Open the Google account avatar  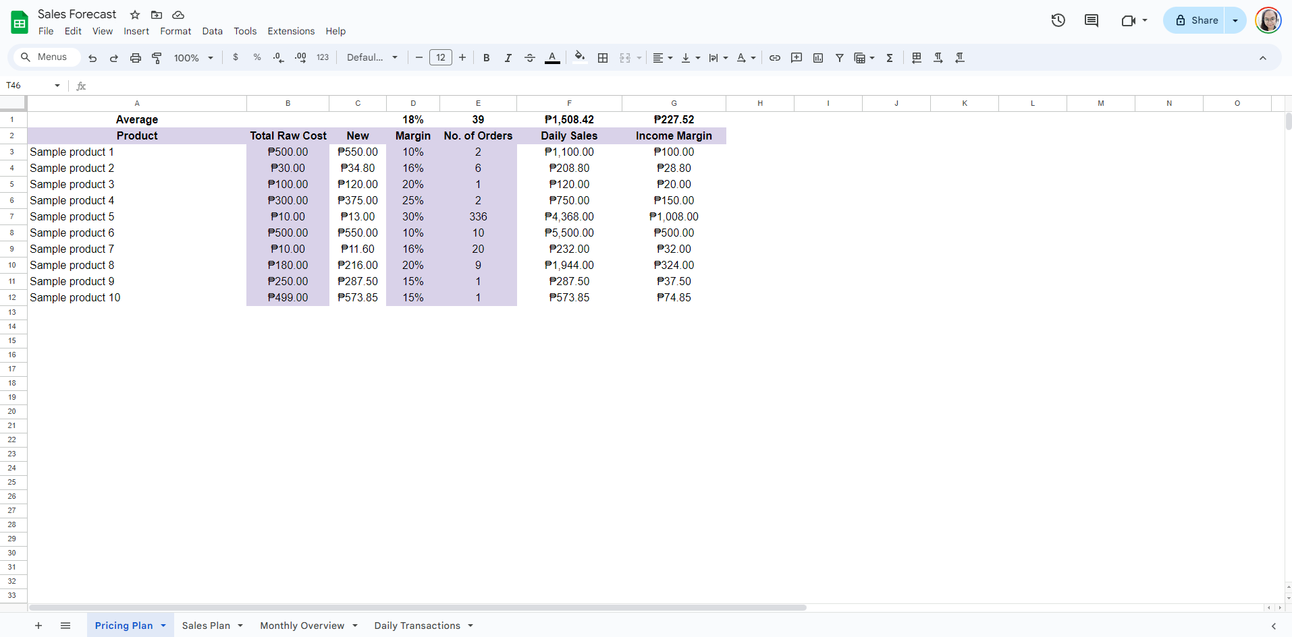coord(1268,20)
